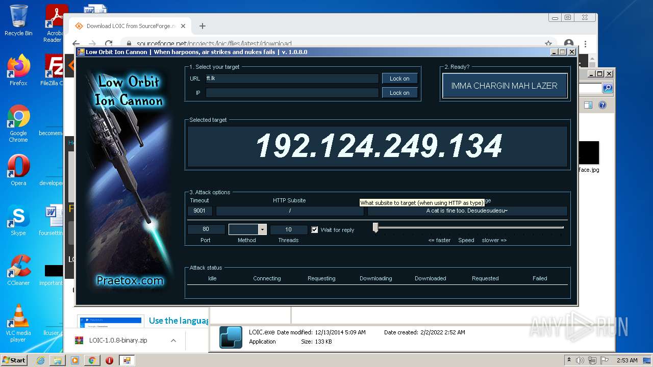Click the attack Speed slider handle

coord(375,227)
